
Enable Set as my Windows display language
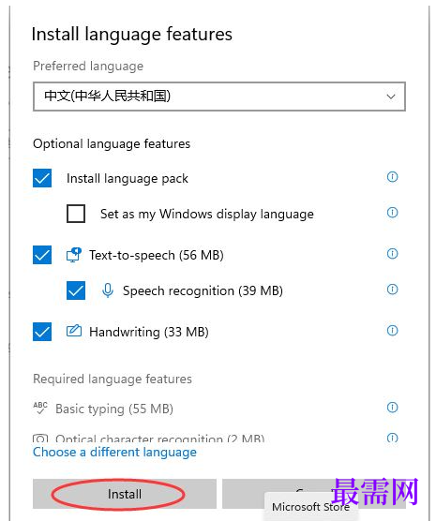(76, 214)
